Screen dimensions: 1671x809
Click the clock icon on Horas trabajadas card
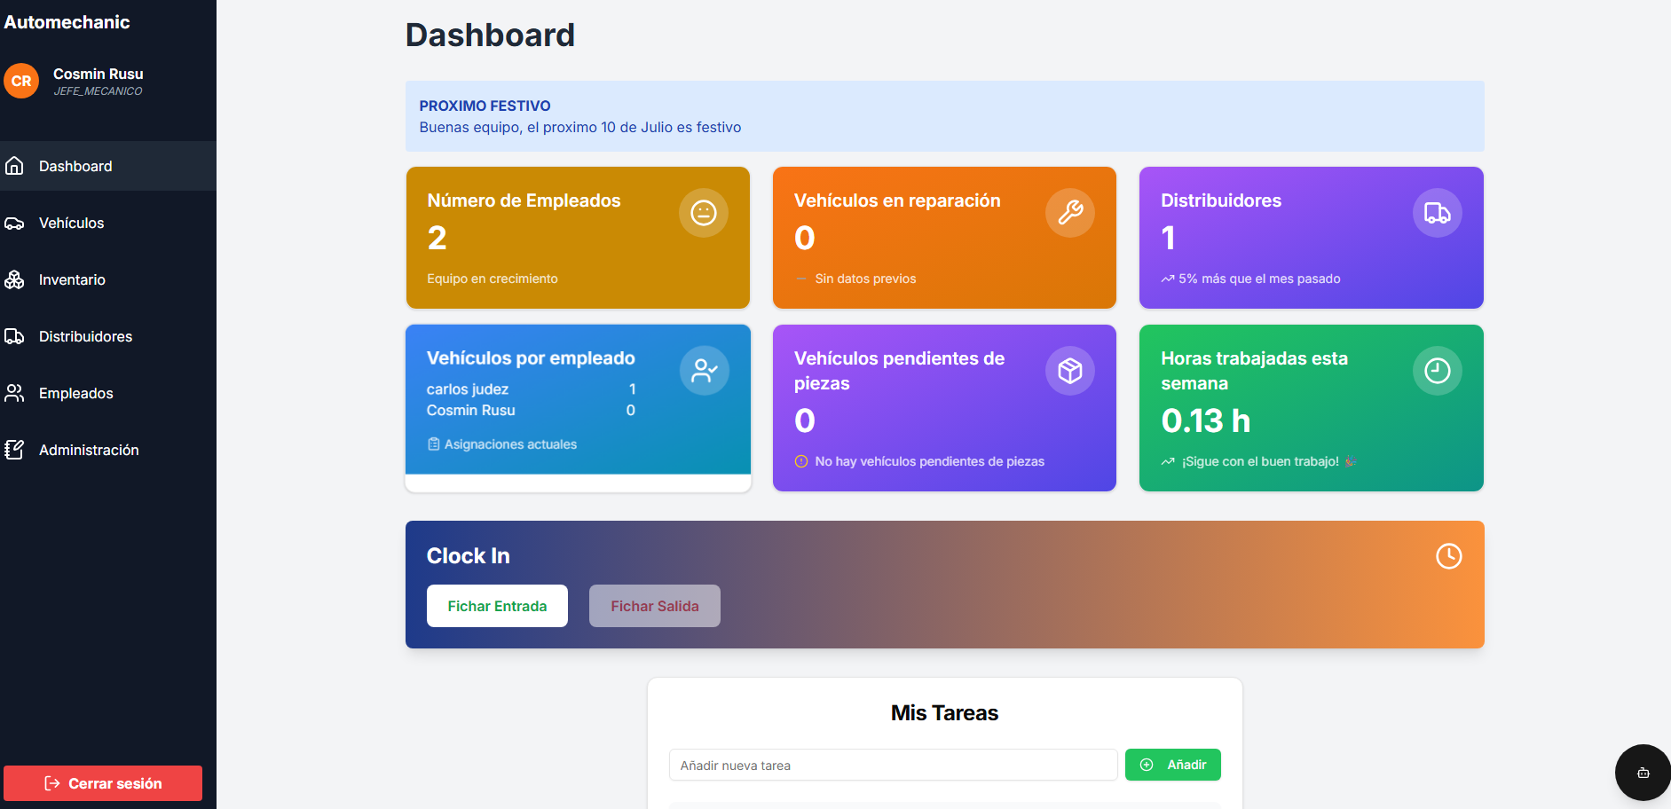1437,371
